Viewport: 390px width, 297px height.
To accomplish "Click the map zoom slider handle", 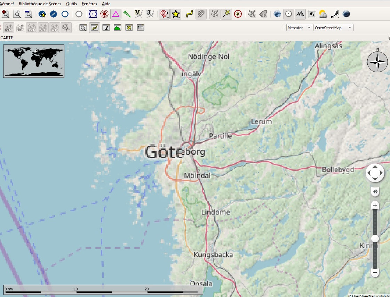I will click(x=375, y=239).
